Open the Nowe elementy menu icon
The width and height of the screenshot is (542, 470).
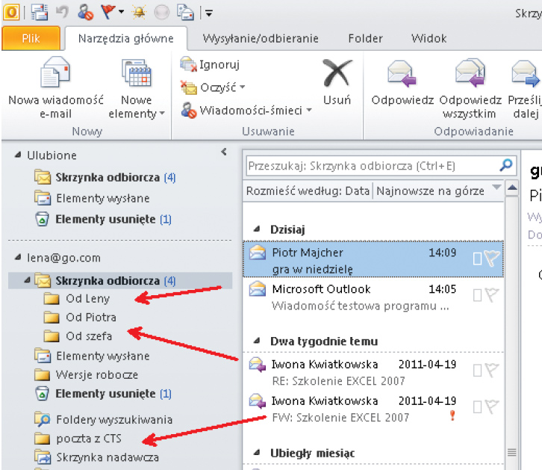tap(136, 75)
